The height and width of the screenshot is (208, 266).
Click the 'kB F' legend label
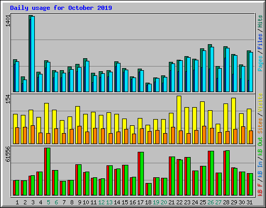260,190
